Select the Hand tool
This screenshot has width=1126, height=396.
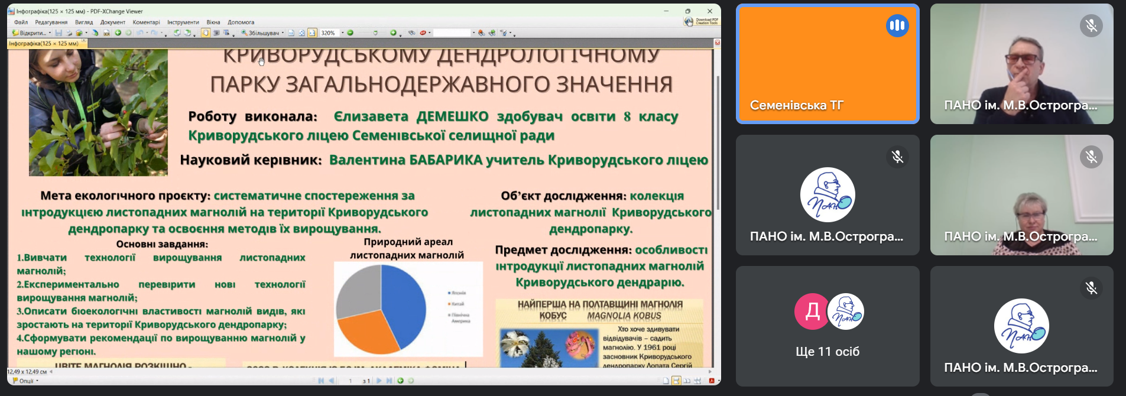pyautogui.click(x=206, y=33)
